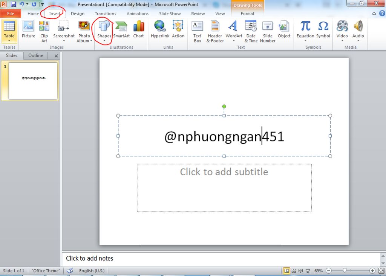Click the 69% zoom level
The height and width of the screenshot is (276, 386).
point(318,271)
